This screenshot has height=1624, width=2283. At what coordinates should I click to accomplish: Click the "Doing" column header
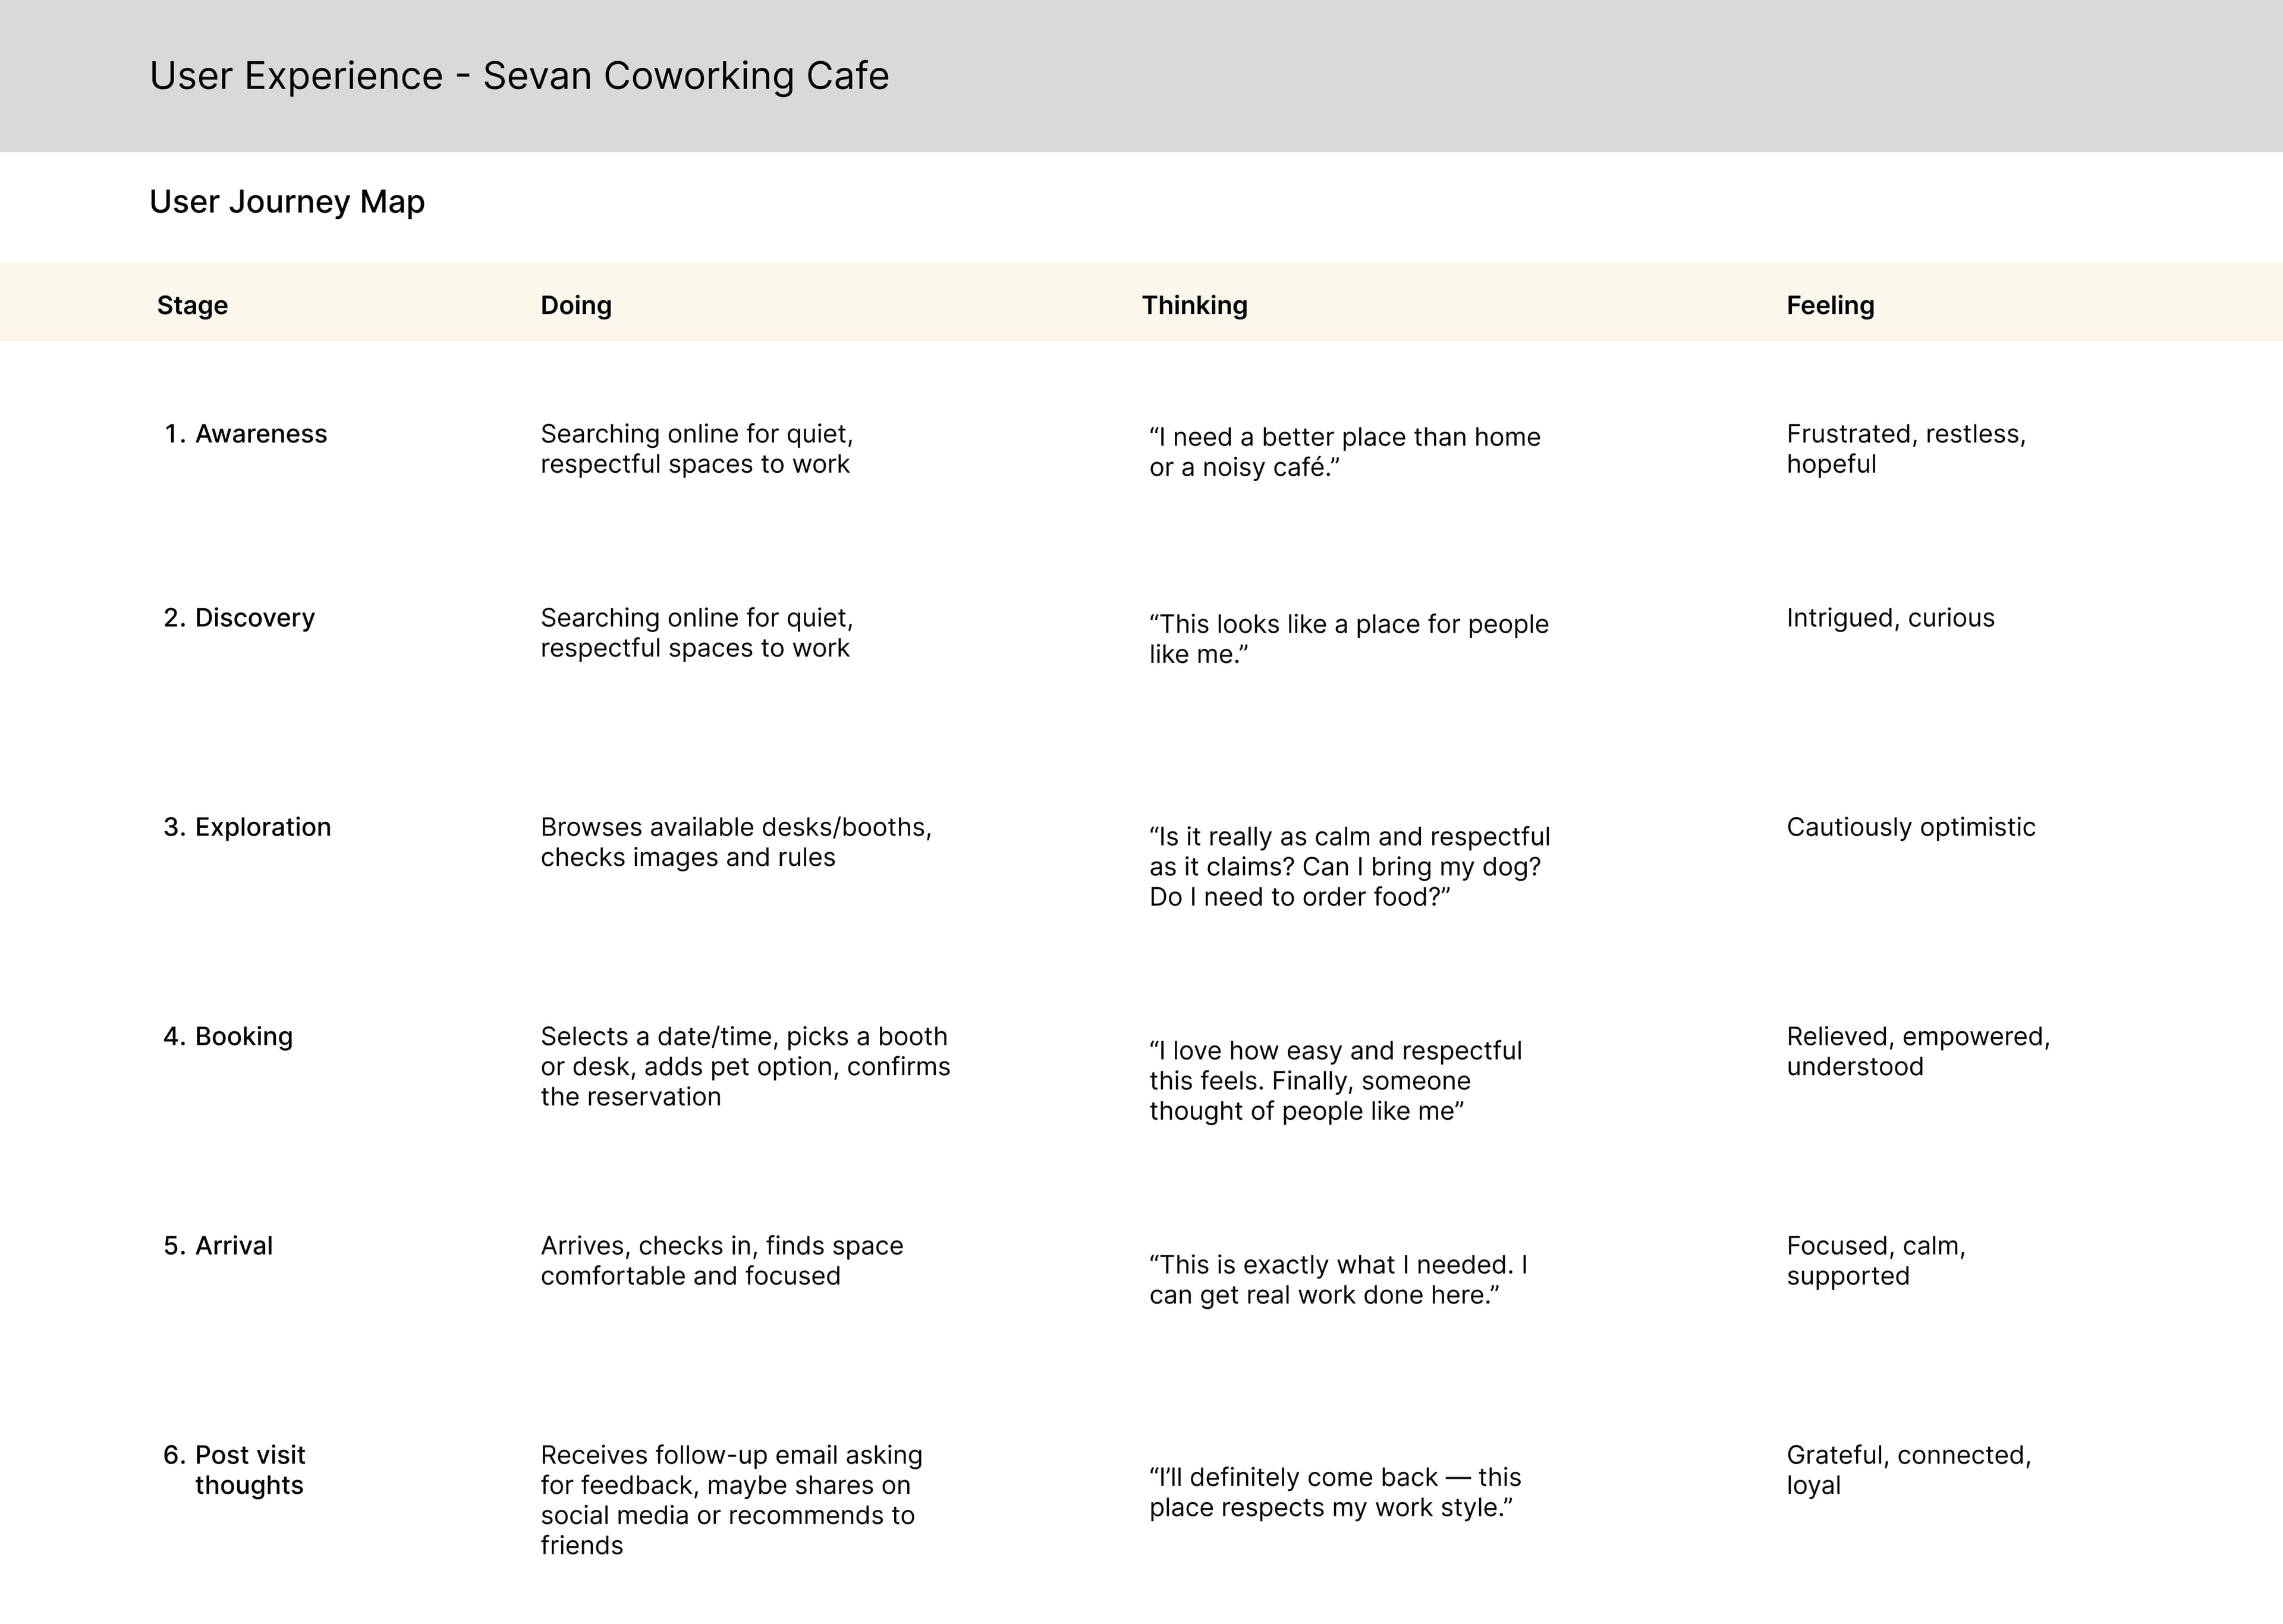point(576,305)
